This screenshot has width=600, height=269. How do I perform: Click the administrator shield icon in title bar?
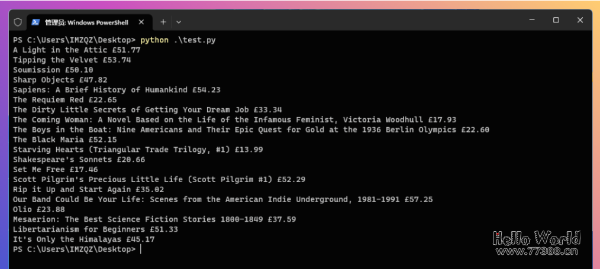pos(18,22)
